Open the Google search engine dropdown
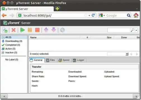Screen dimensions: 141x100 tap(102, 15)
